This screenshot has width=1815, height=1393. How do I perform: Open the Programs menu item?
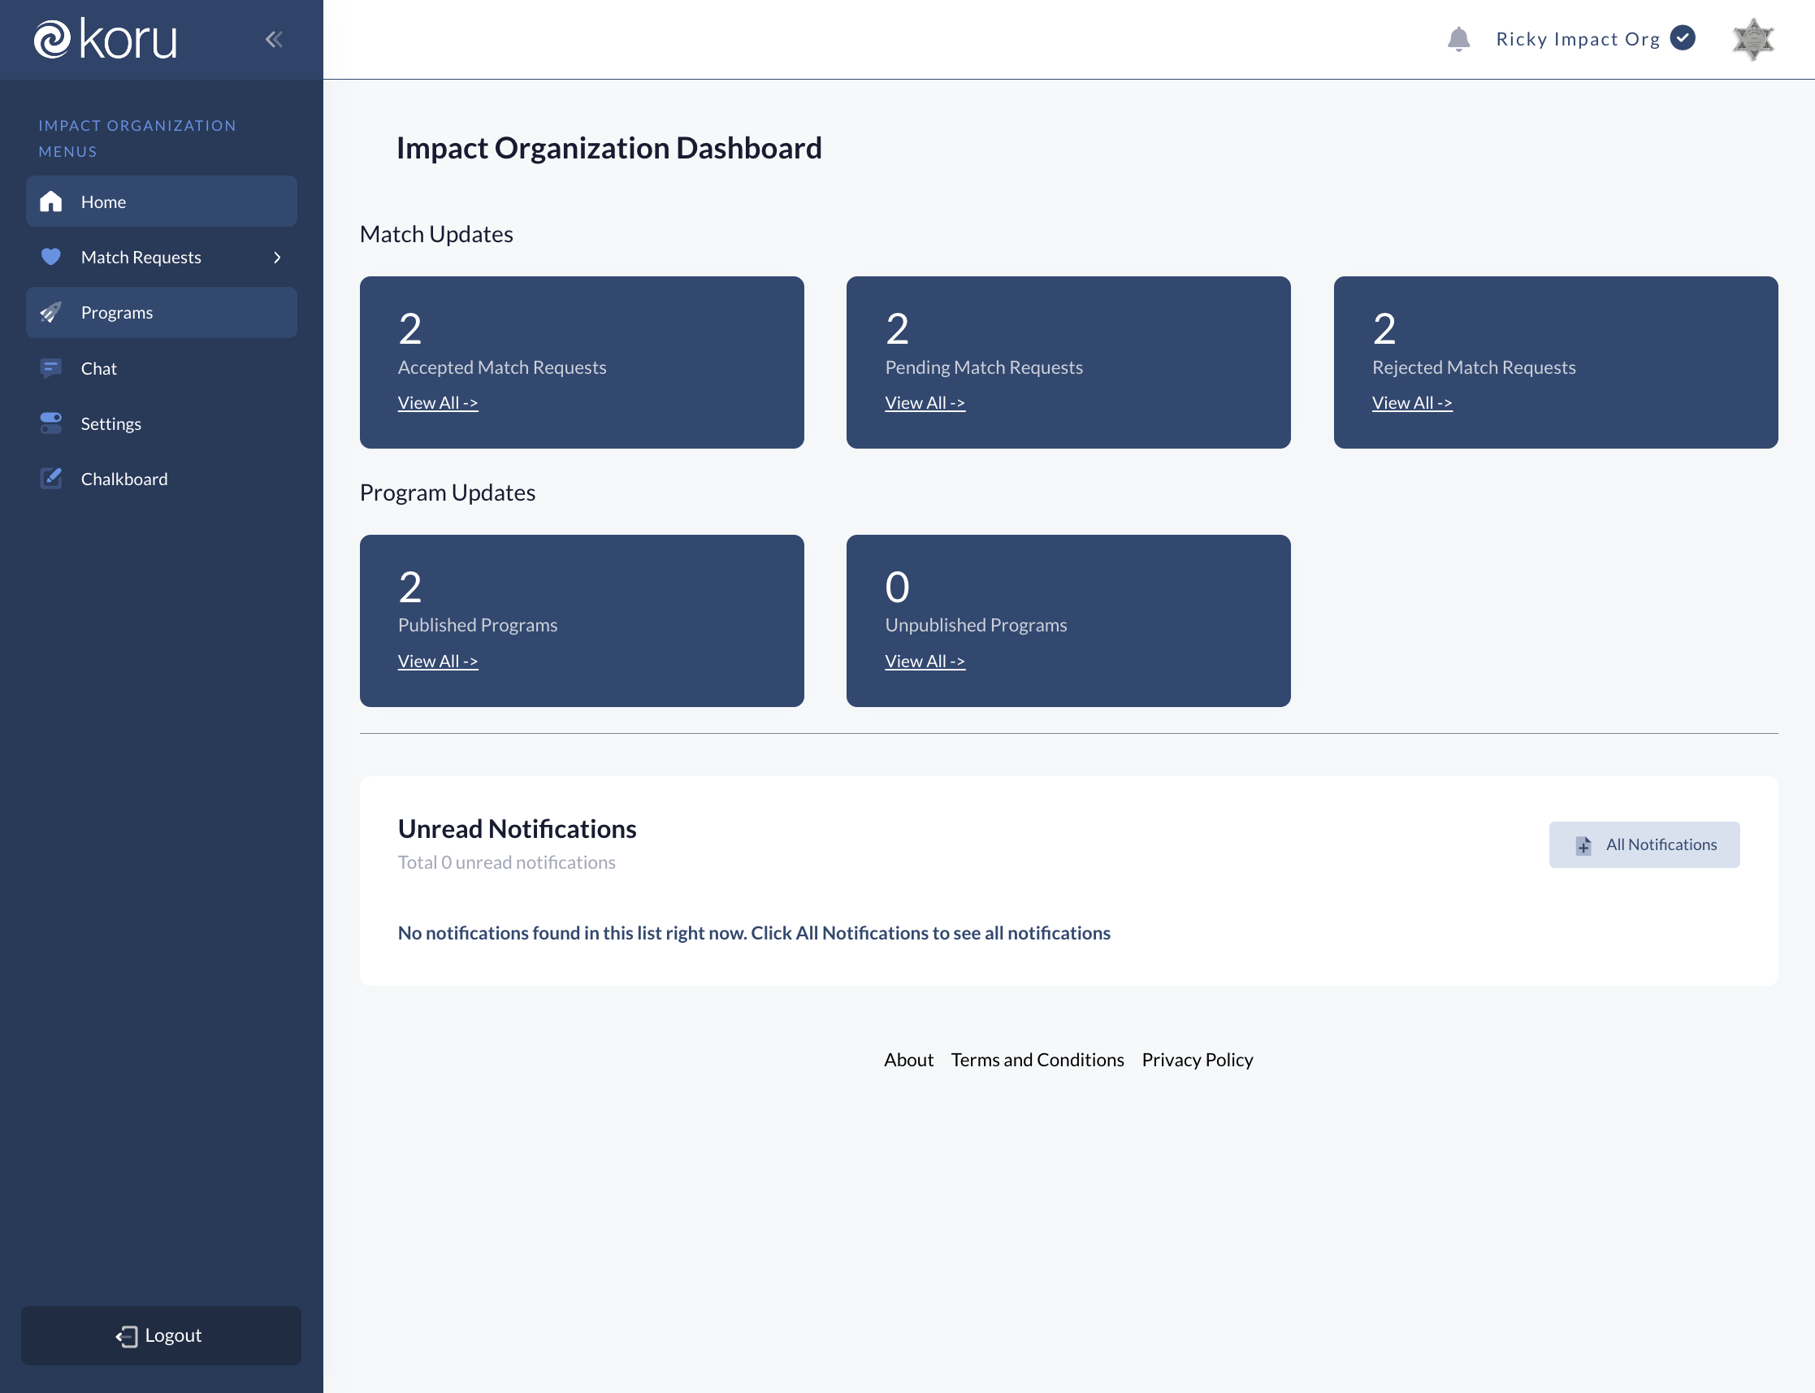[x=162, y=313]
